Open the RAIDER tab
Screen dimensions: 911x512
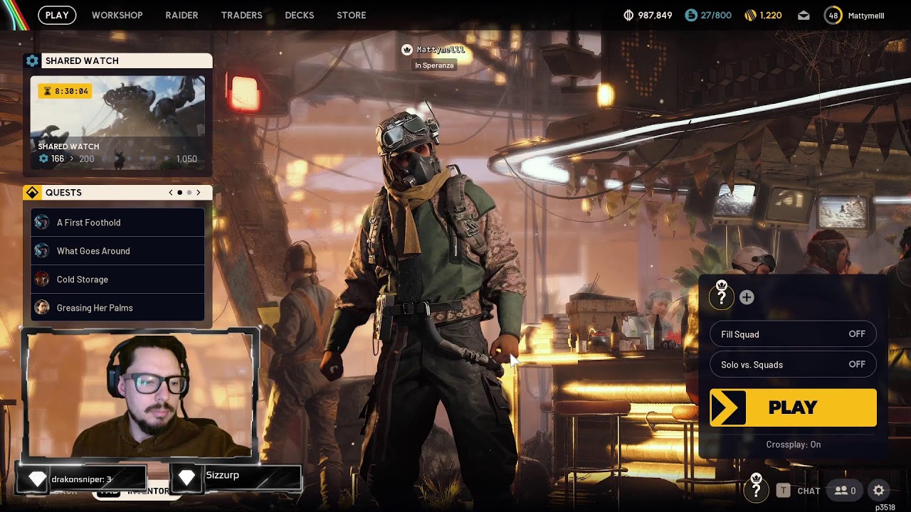(181, 15)
